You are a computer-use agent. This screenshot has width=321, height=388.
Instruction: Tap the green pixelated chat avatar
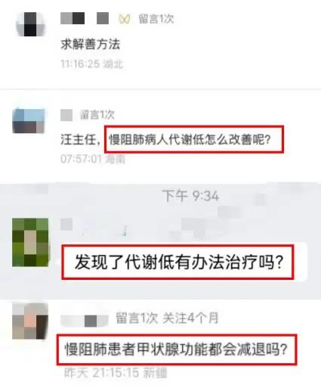click(x=30, y=242)
